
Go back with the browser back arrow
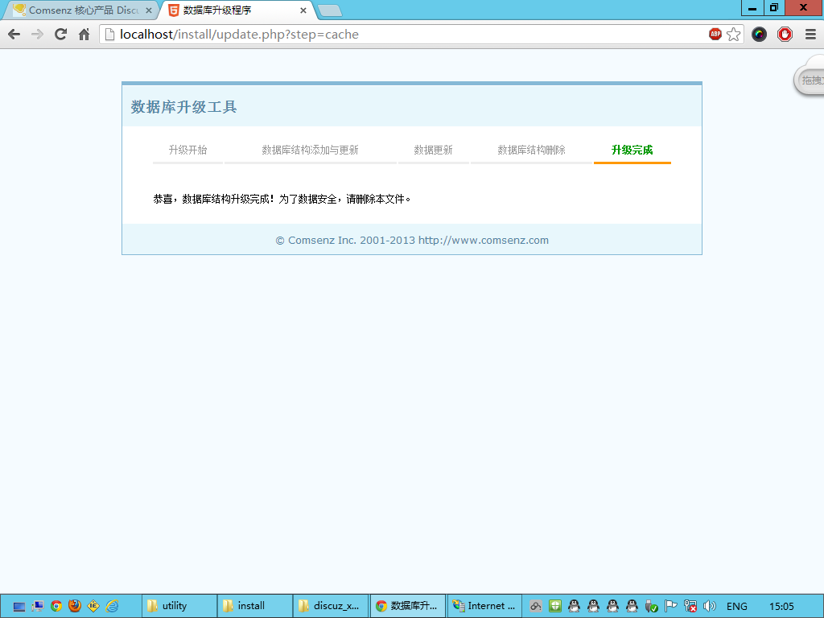(x=14, y=35)
